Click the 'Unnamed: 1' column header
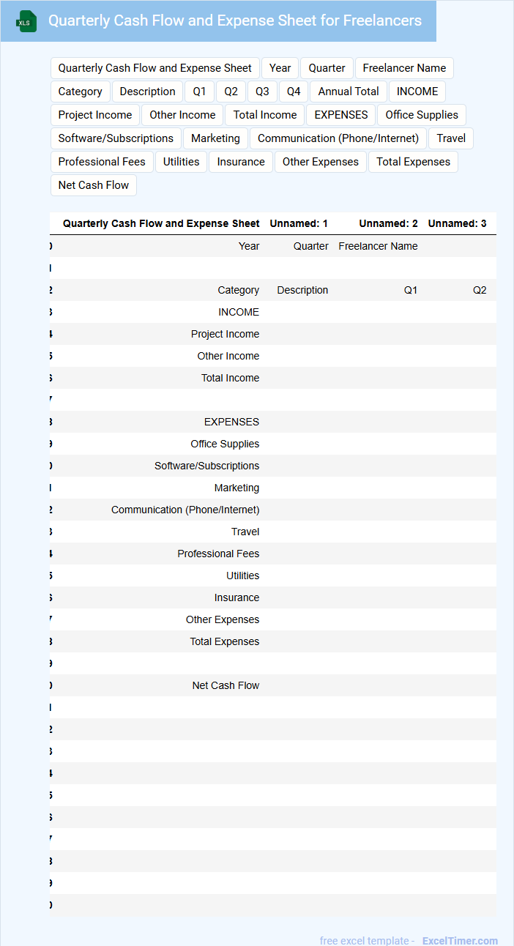 coord(299,223)
